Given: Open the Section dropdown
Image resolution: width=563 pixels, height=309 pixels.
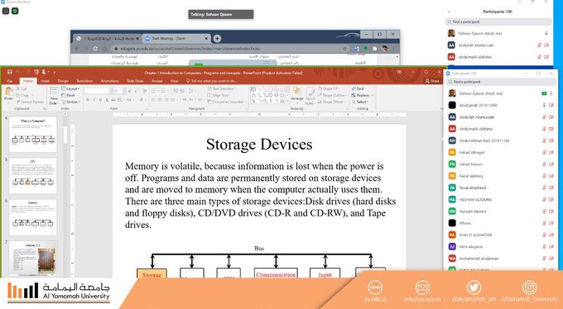Looking at the screenshot, I should [x=70, y=102].
